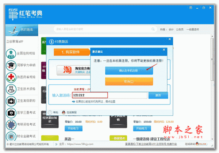Image resolution: width=219 pixels, height=153 pixels.
Task: Select 同等学力申硕 category label
Action: pos(26,65)
